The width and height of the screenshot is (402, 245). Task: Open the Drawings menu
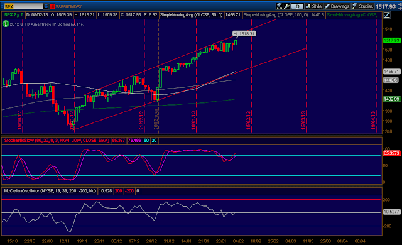337,6
